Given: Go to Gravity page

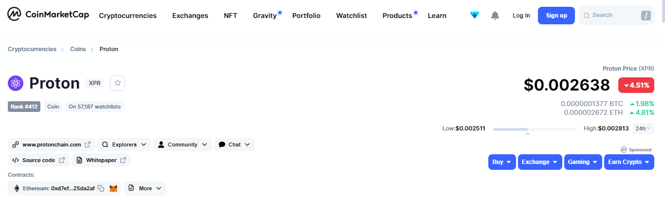Looking at the screenshot, I should pos(265,16).
